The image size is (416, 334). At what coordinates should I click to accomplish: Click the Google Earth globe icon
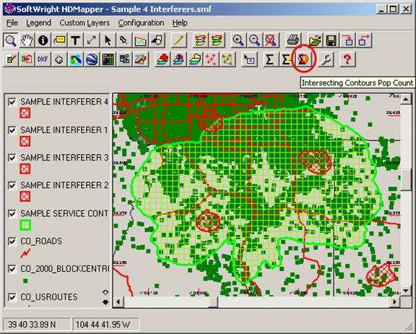pyautogui.click(x=92, y=59)
